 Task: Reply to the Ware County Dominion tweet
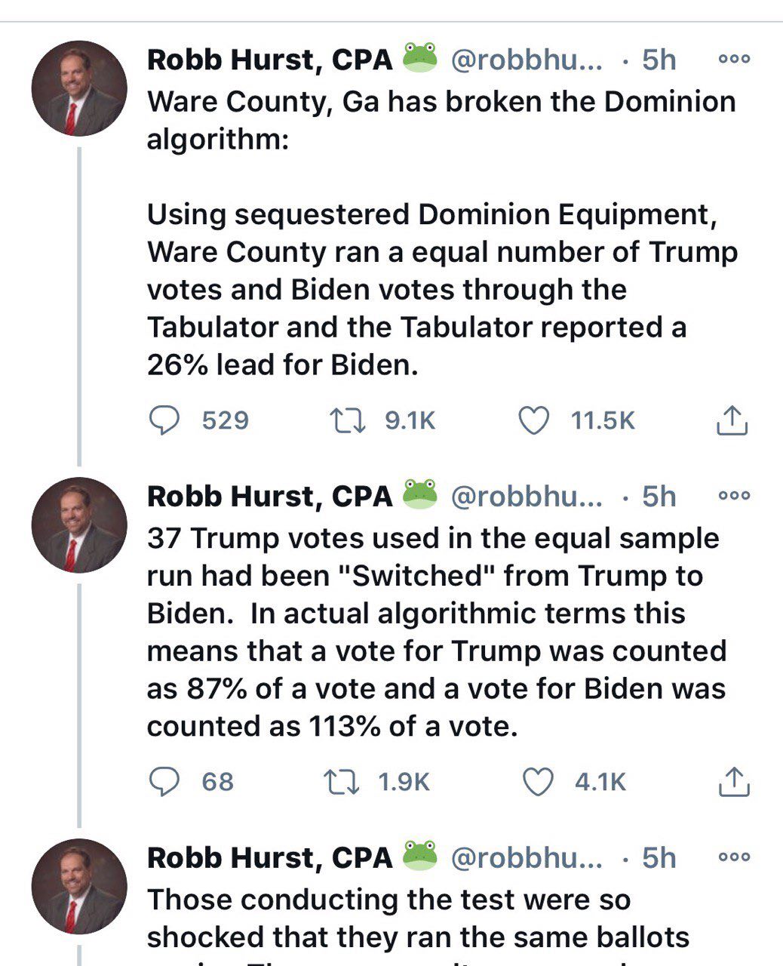pos(161,420)
